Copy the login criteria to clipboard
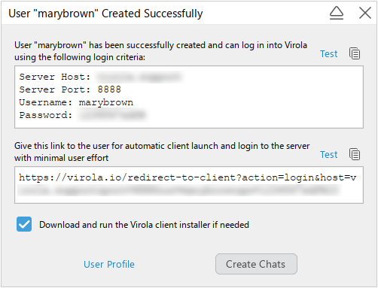This screenshot has width=378, height=288. click(x=355, y=53)
